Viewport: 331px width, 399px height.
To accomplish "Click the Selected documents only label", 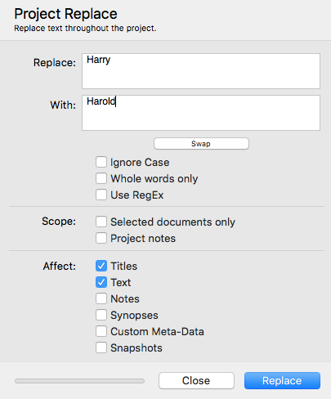I will 172,222.
